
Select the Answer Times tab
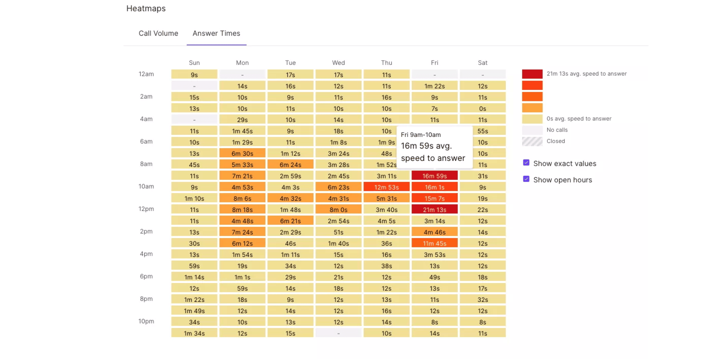click(216, 33)
